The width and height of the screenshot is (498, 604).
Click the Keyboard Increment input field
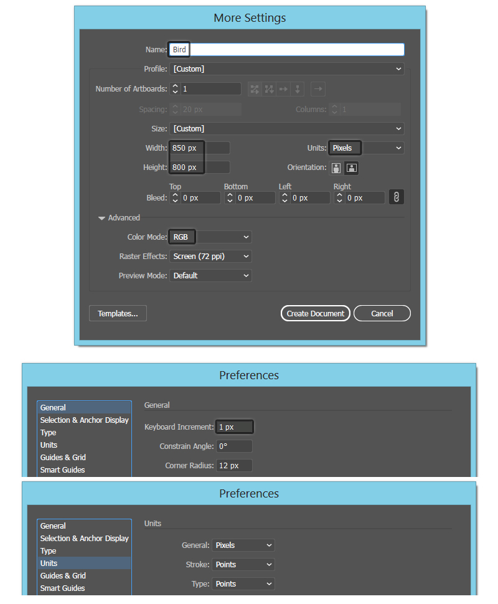(x=234, y=427)
